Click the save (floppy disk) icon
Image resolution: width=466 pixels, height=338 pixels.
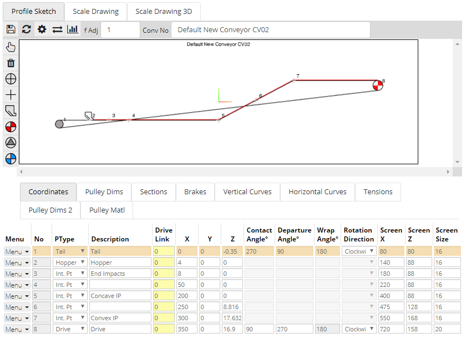tap(11, 29)
